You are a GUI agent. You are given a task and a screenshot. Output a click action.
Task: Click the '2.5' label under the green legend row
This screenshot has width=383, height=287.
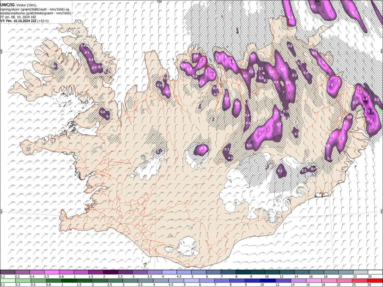tap(110, 285)
